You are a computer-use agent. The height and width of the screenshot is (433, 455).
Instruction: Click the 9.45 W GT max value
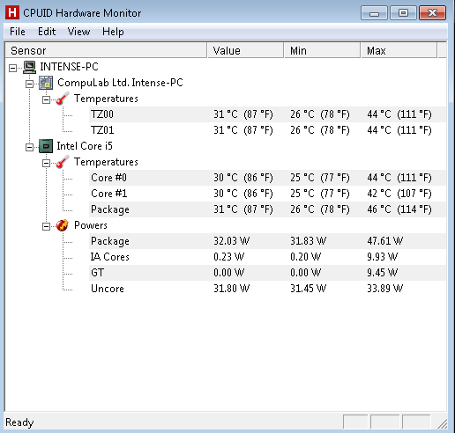(x=383, y=273)
